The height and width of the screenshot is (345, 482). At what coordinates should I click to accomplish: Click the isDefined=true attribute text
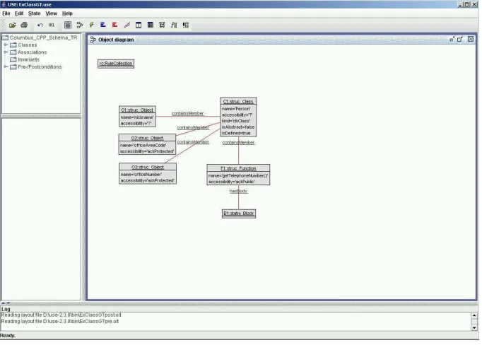click(236, 133)
